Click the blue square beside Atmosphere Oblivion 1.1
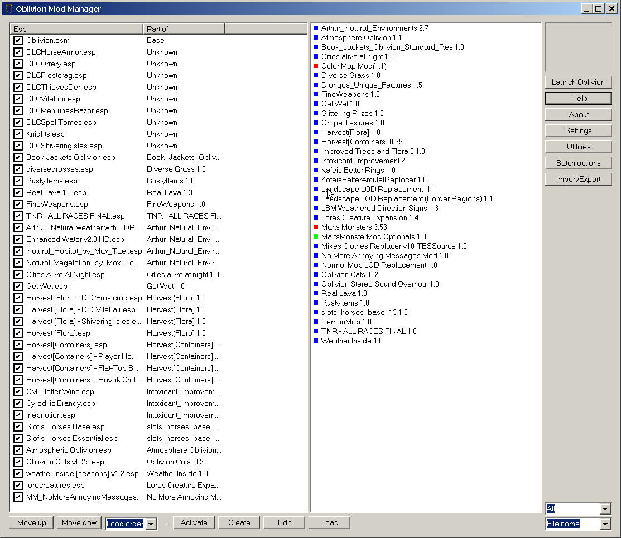This screenshot has width=621, height=538. (x=316, y=37)
